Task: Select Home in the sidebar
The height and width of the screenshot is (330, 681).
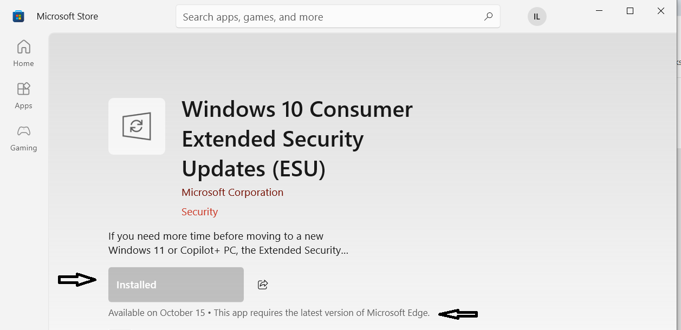Action: coord(23,53)
